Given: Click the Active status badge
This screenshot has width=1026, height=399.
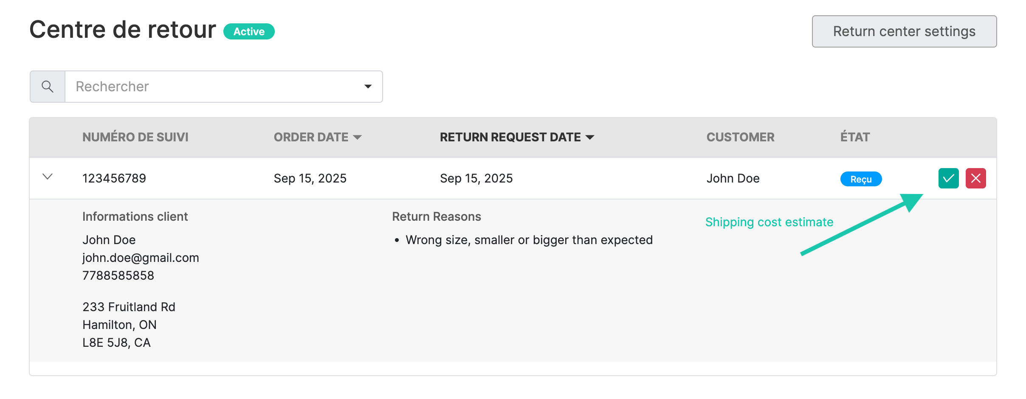Looking at the screenshot, I should click(249, 31).
